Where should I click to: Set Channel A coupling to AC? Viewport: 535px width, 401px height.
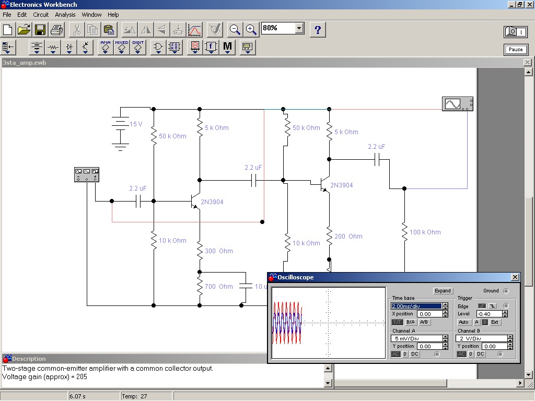396,355
